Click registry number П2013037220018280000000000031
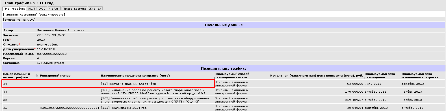The width and height of the screenshot is (446, 111). pos(70,108)
